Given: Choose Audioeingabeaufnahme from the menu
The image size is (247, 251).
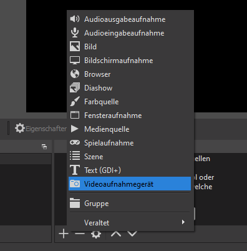Looking at the screenshot, I should [x=130, y=33].
